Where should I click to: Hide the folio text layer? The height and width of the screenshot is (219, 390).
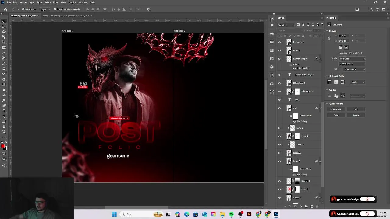pos(279,100)
